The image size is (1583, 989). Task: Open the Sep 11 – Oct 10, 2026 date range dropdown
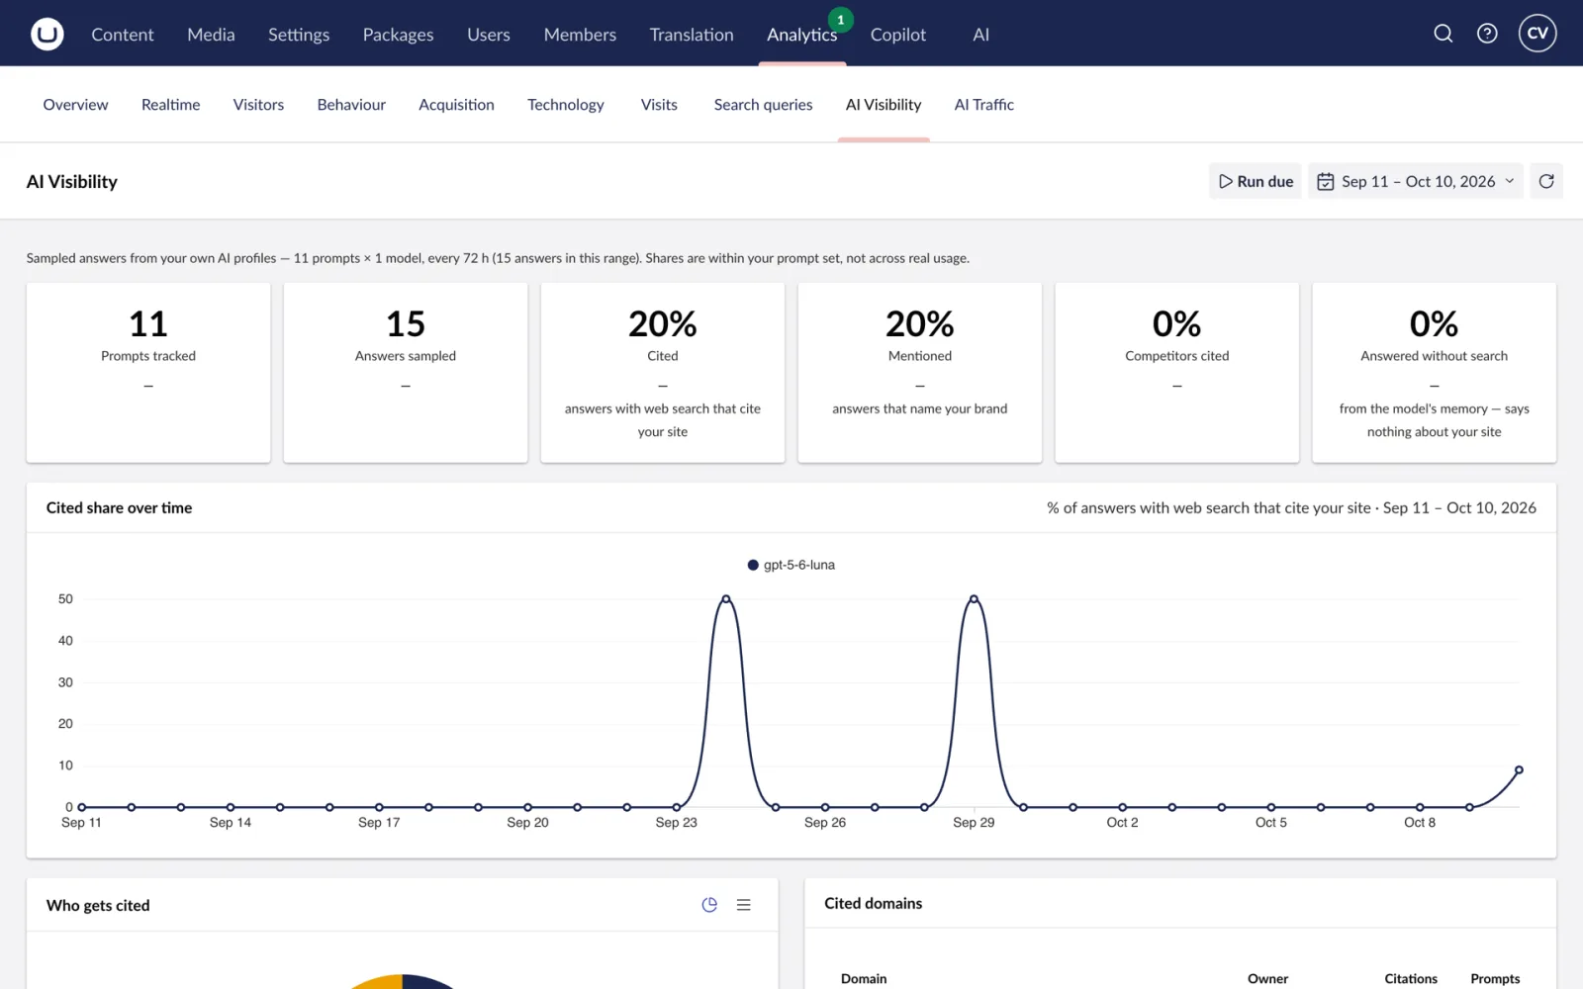coord(1416,181)
